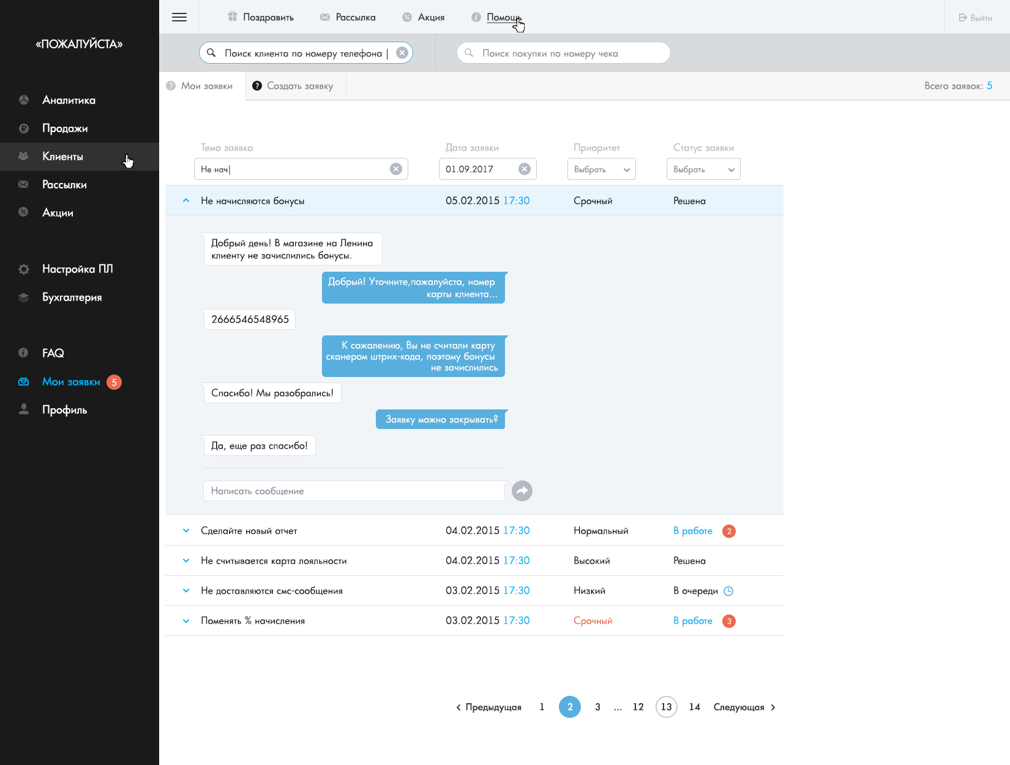Screen dimensions: 1010x765
Task: Click the В работе status of Сделайте новый отчет
Action: tap(693, 531)
